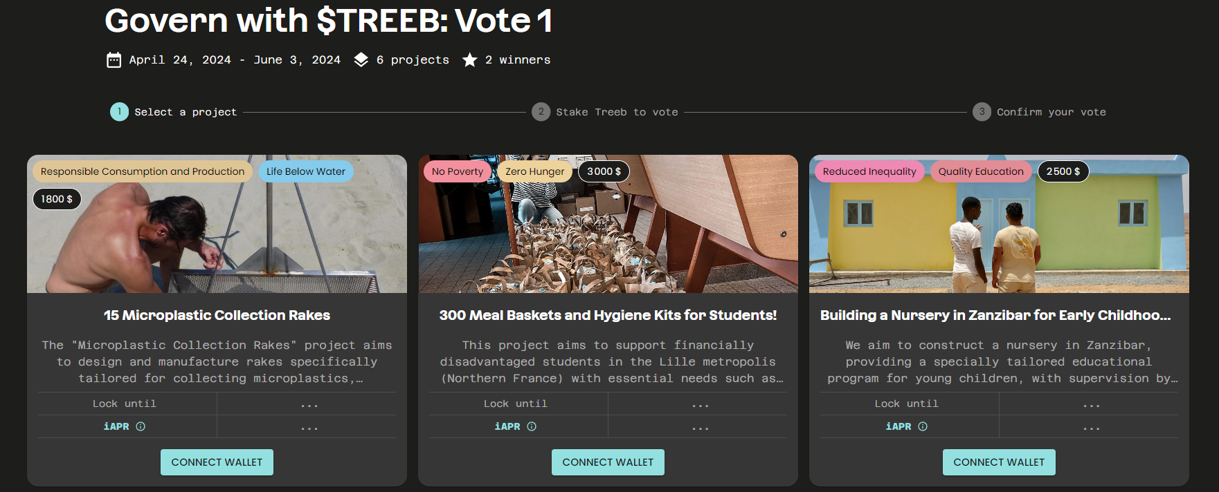Connect wallet on the 300 Meal Baskets card
This screenshot has height=492, width=1219.
click(x=608, y=462)
